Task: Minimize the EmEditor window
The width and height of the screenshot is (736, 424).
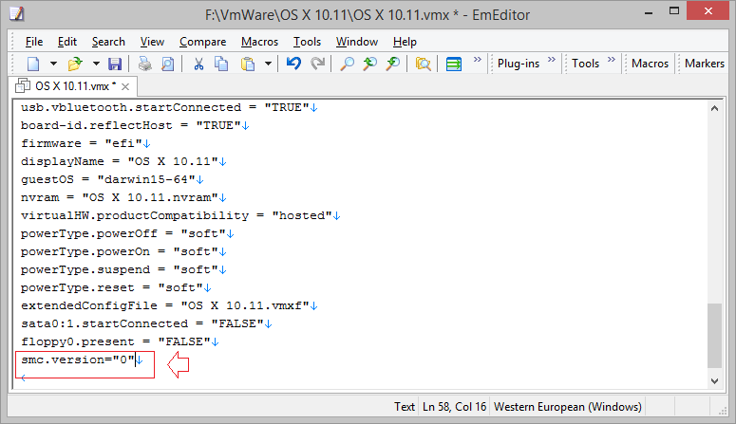Action: [x=649, y=11]
